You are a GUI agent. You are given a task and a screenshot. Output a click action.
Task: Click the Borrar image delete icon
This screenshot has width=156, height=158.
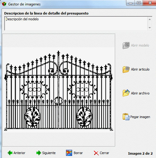[69, 153]
